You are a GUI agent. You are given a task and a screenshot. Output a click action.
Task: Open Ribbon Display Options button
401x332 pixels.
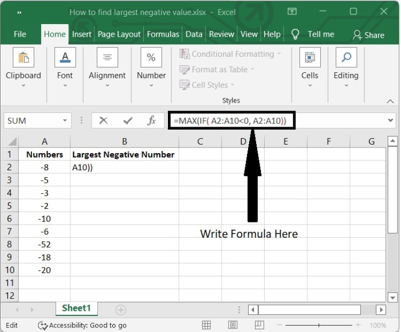tap(292, 11)
